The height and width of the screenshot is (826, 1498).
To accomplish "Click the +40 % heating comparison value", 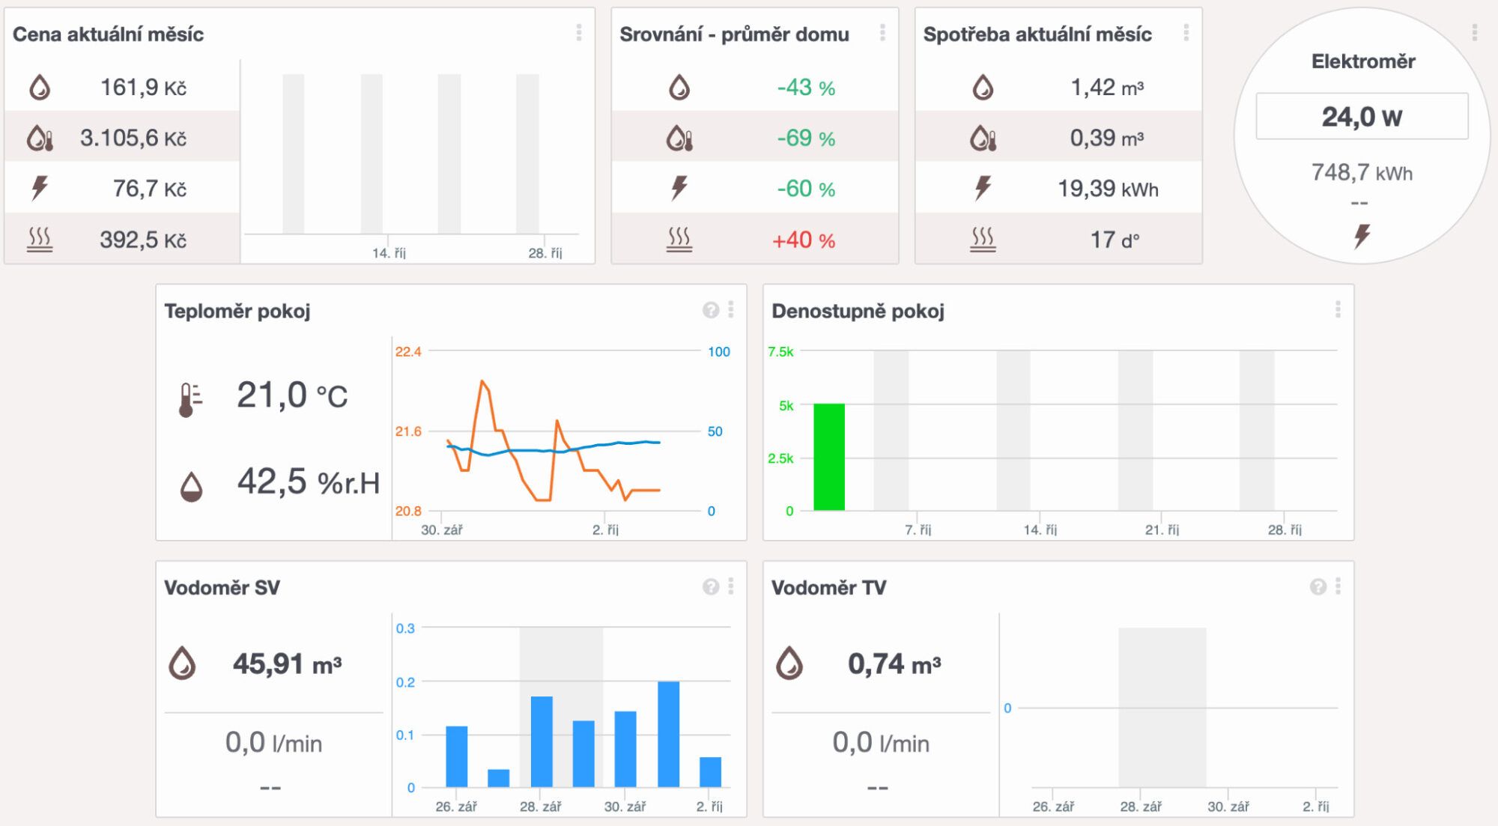I will [x=804, y=240].
